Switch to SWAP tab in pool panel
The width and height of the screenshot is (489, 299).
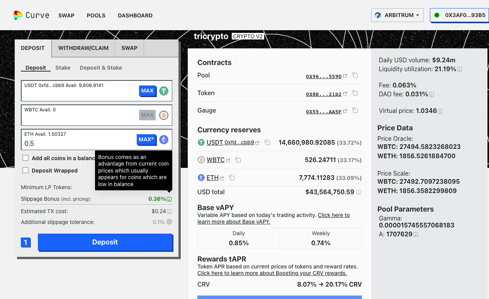pos(129,48)
